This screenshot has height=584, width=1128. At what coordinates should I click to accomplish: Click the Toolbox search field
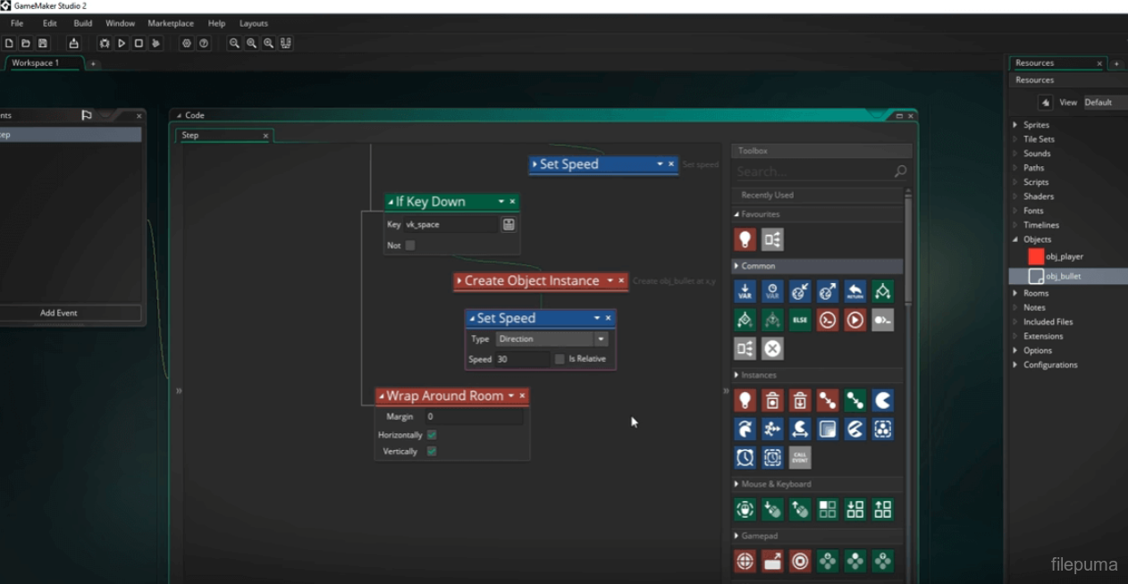[812, 171]
